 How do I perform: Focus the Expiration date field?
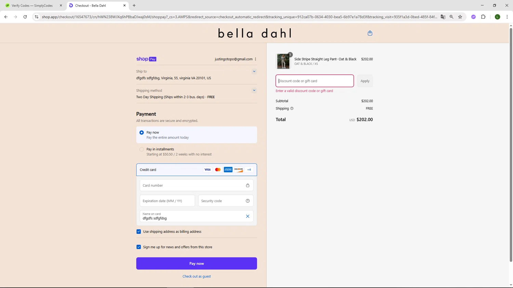tap(167, 201)
